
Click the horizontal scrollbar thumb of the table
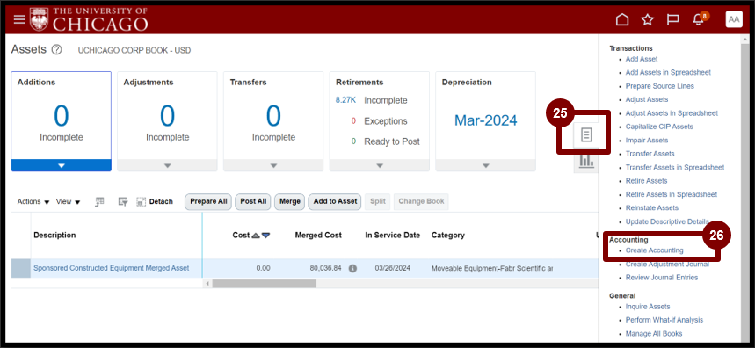(264, 284)
